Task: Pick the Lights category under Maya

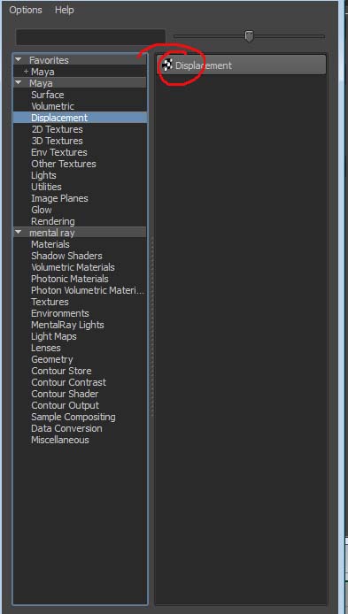Action: (43, 175)
